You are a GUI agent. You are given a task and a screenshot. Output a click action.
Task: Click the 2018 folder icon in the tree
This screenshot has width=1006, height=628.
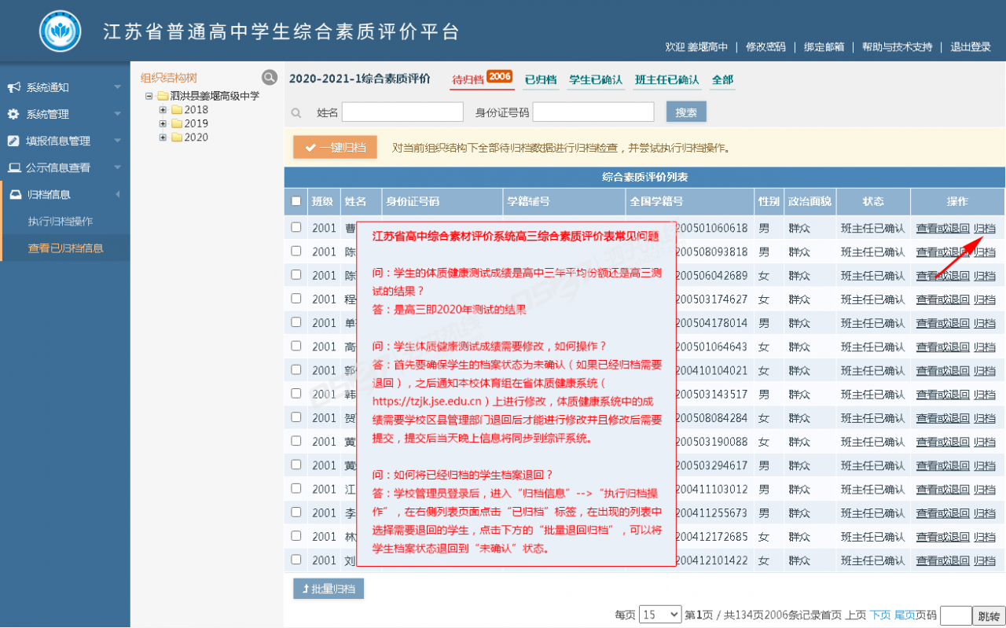177,110
